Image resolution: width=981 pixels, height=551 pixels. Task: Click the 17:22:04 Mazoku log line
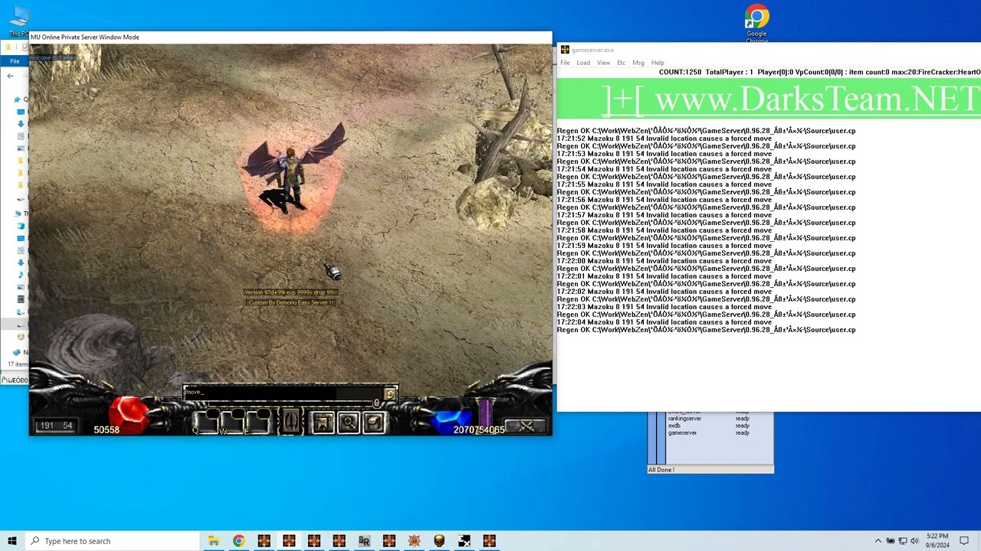coord(664,322)
